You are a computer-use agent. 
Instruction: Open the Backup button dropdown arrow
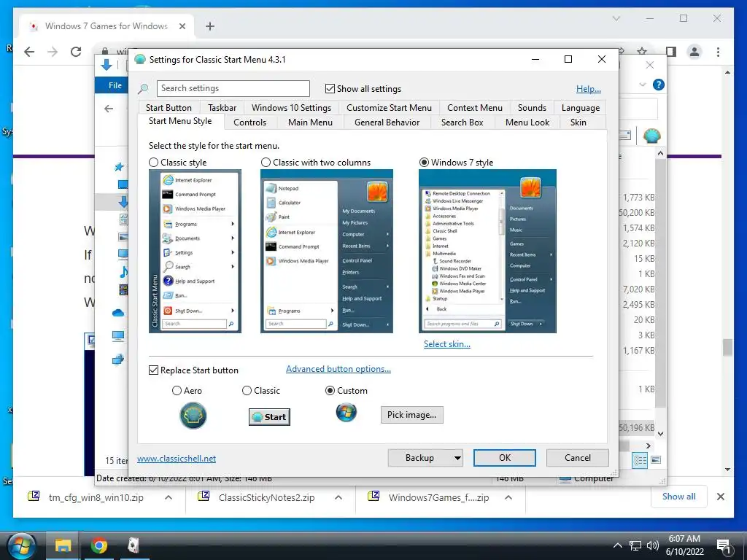click(x=457, y=458)
